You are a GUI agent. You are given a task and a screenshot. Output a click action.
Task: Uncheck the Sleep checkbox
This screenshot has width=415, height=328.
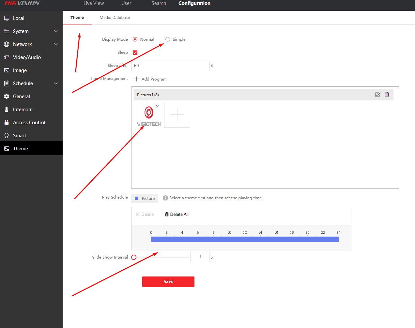pyautogui.click(x=135, y=52)
